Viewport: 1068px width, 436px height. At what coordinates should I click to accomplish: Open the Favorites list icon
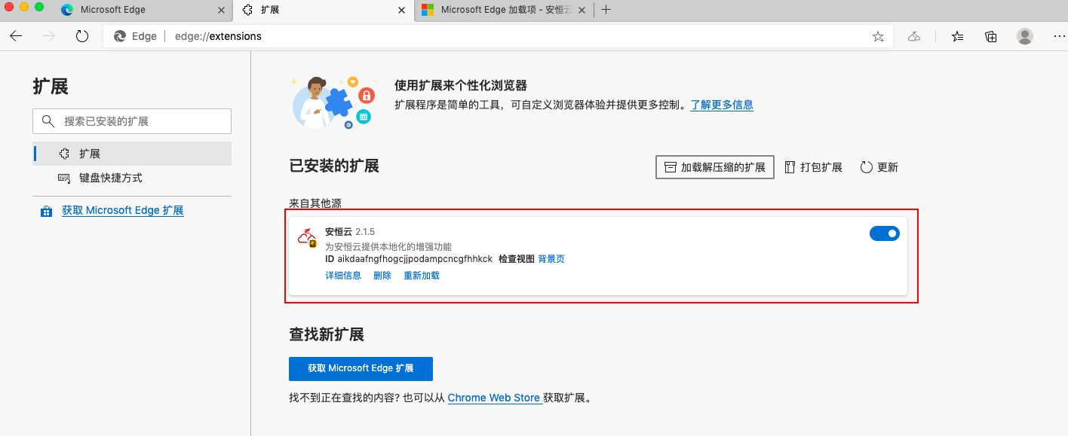(957, 36)
